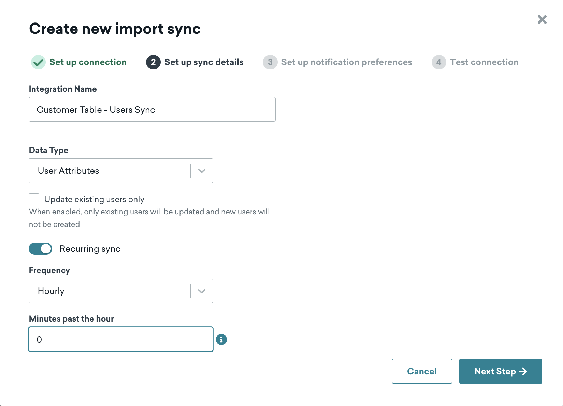Select the Set up sync details step
The height and width of the screenshot is (406, 563).
click(x=204, y=62)
